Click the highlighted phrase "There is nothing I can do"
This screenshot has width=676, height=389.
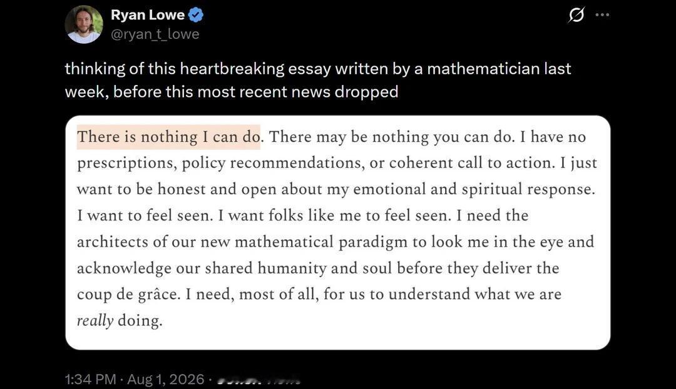pyautogui.click(x=168, y=137)
